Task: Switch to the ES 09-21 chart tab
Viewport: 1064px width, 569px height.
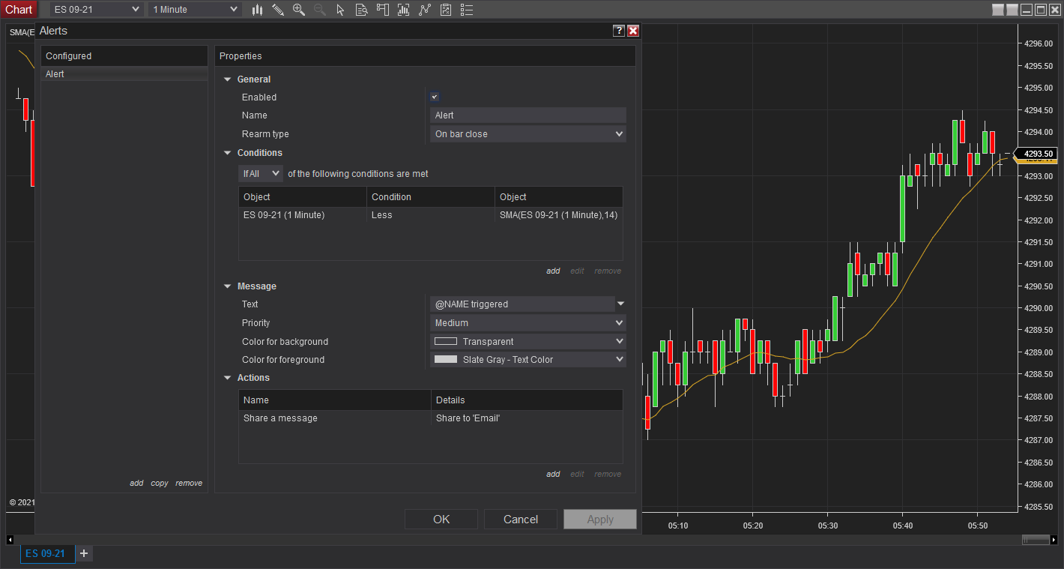Action: pyautogui.click(x=46, y=554)
